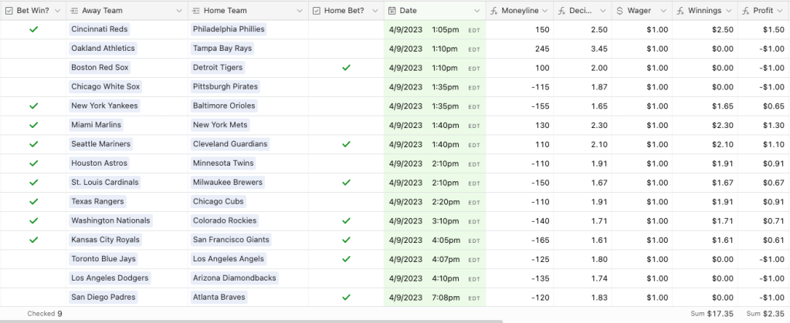Image resolution: width=790 pixels, height=323 pixels.
Task: Click the Moneyline formula field icon
Action: [494, 11]
